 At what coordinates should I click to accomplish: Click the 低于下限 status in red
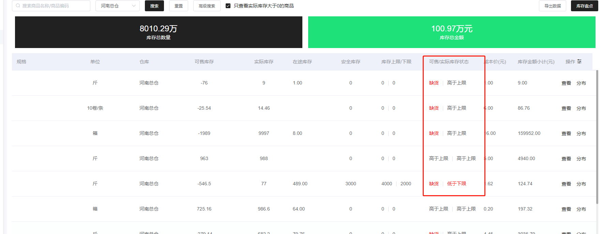point(457,184)
